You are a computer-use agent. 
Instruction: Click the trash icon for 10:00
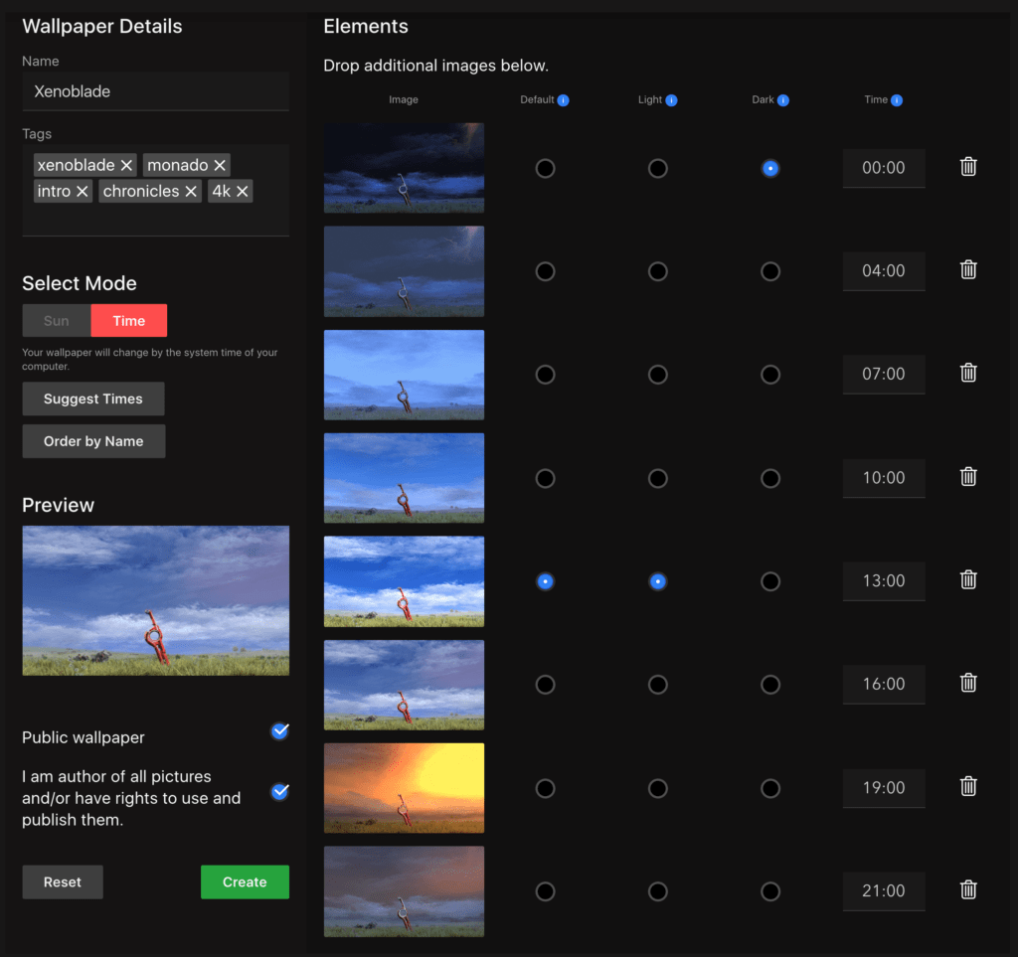(x=968, y=477)
